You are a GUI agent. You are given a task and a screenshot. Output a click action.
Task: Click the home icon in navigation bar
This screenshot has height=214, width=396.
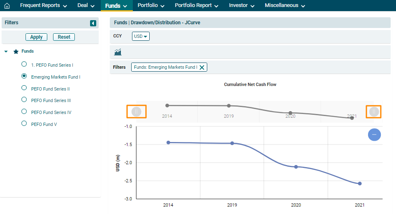7,6
